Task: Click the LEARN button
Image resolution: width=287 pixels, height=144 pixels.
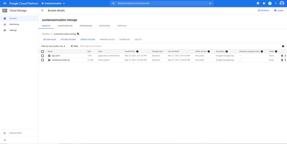Action: (278, 11)
